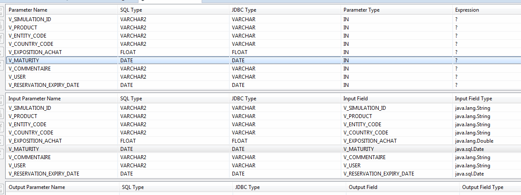Click the java.lang.Double input field type cell

pos(474,141)
